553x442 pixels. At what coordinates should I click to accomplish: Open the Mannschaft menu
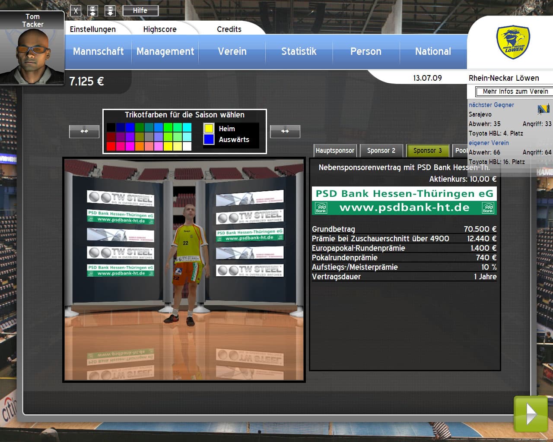(x=99, y=51)
